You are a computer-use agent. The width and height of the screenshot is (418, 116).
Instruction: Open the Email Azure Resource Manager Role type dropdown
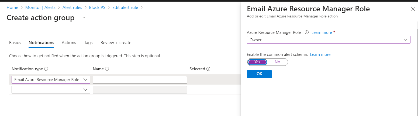[x=51, y=80]
